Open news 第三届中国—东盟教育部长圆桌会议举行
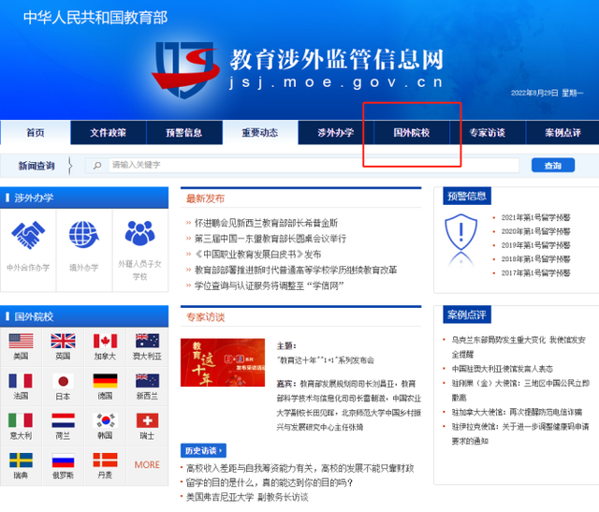This screenshot has width=599, height=512. (x=270, y=239)
